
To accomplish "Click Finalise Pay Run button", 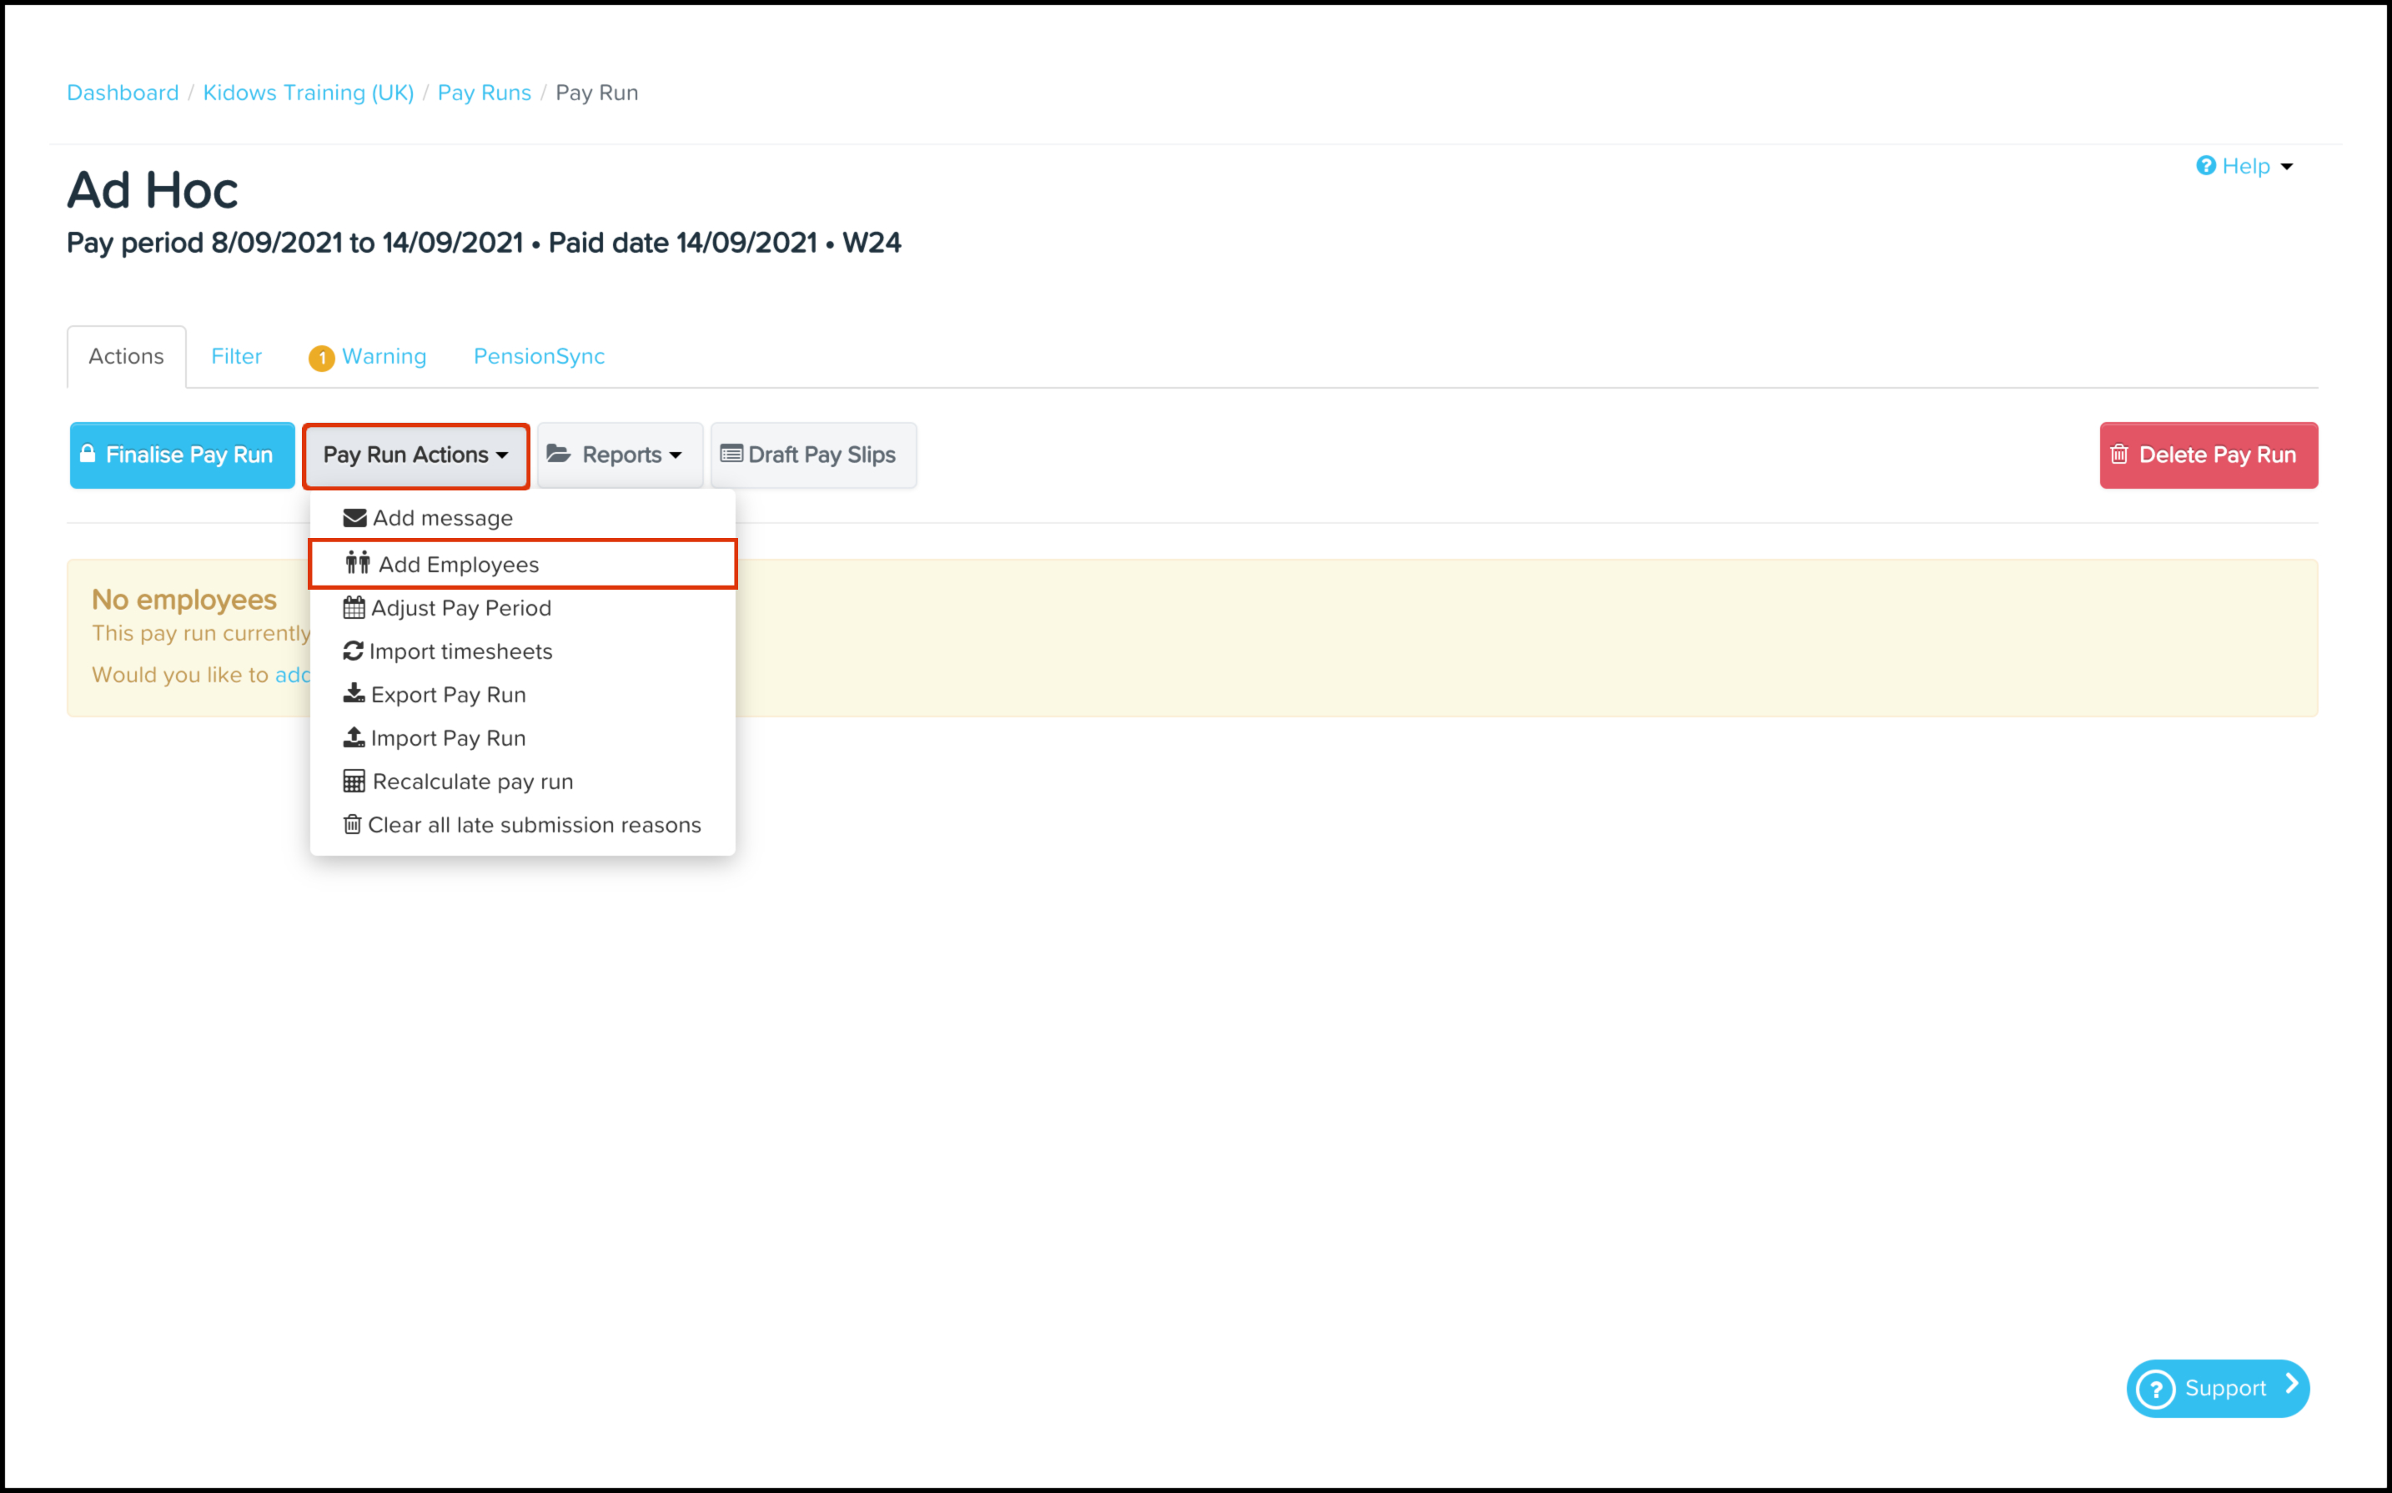I will pyautogui.click(x=182, y=455).
